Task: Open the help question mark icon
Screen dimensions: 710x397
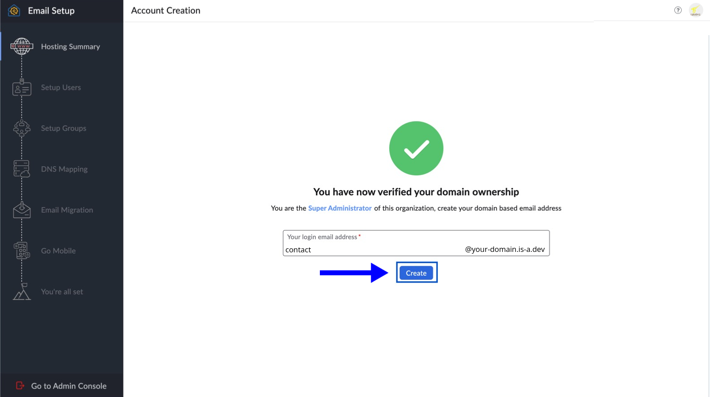Action: (x=678, y=10)
